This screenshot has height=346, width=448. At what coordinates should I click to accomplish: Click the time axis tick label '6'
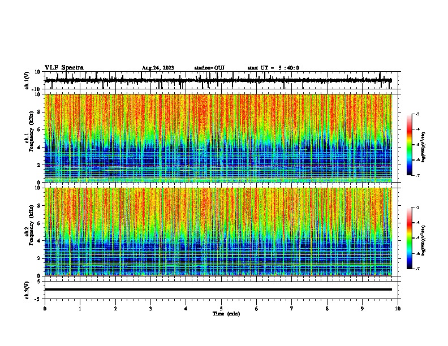point(257,309)
